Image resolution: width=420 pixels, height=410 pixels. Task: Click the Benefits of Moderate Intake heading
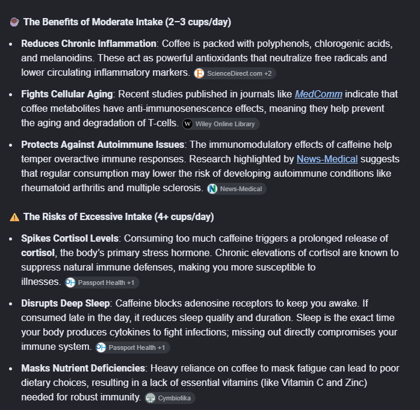click(127, 22)
